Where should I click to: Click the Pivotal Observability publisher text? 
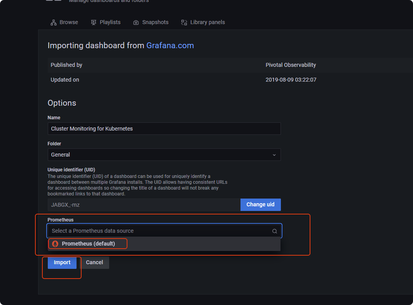point(291,65)
